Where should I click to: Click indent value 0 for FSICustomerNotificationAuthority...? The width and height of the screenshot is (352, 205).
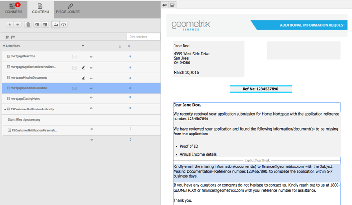coord(130,108)
